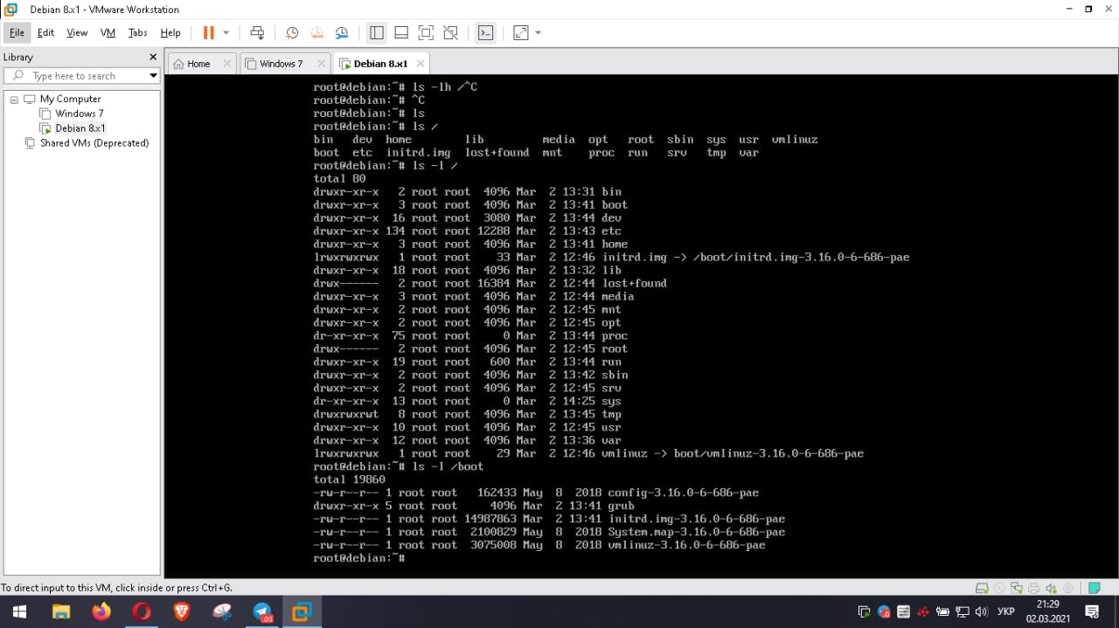Click the hard disk device status icon

982,588
